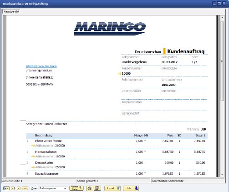Click 'Ursulinengymnasium' address text
Screen dimensions: 229x192
tap(39, 71)
